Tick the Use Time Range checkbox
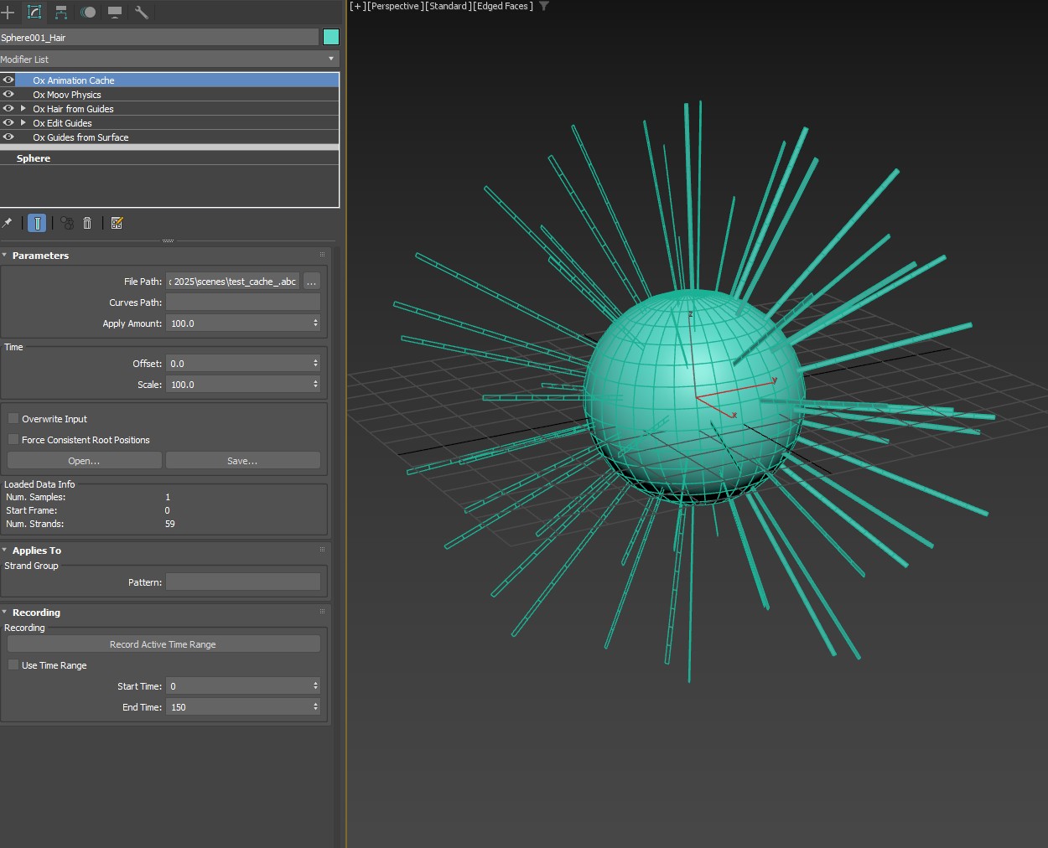1048x848 pixels. coord(13,664)
